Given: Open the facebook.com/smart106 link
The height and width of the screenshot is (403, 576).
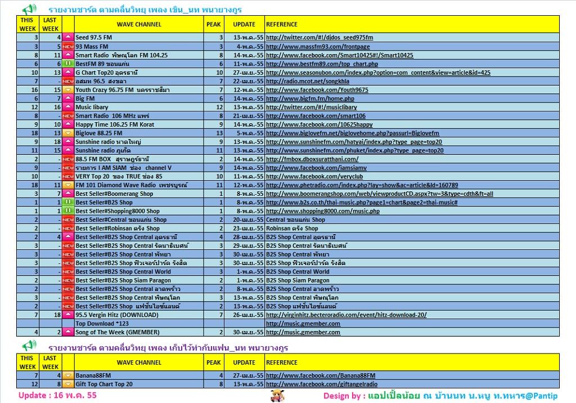Looking at the screenshot, I should point(316,116).
